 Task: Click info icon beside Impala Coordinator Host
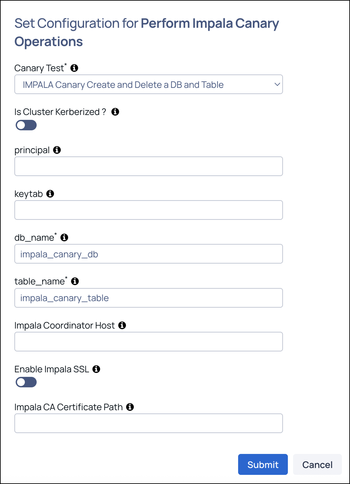click(x=122, y=325)
